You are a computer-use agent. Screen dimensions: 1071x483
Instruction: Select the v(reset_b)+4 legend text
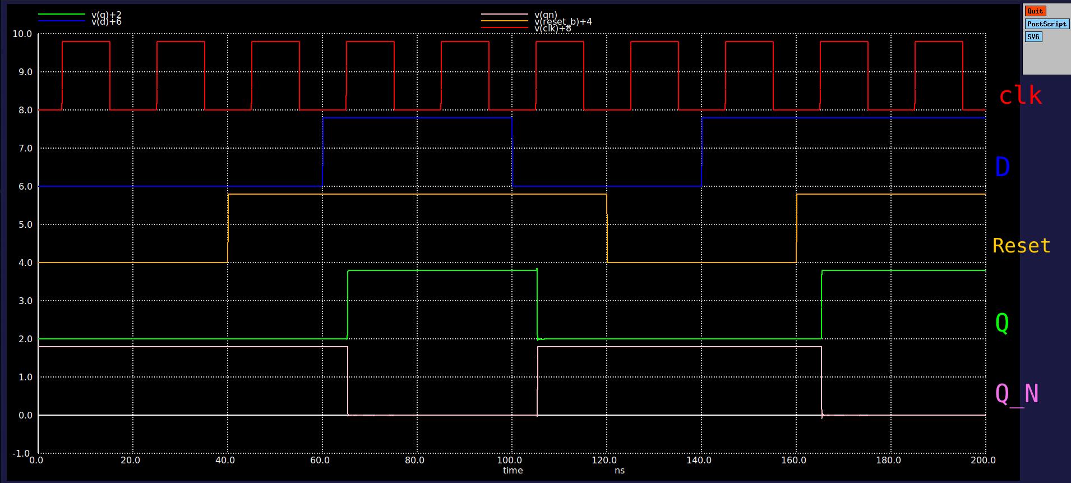tap(563, 22)
